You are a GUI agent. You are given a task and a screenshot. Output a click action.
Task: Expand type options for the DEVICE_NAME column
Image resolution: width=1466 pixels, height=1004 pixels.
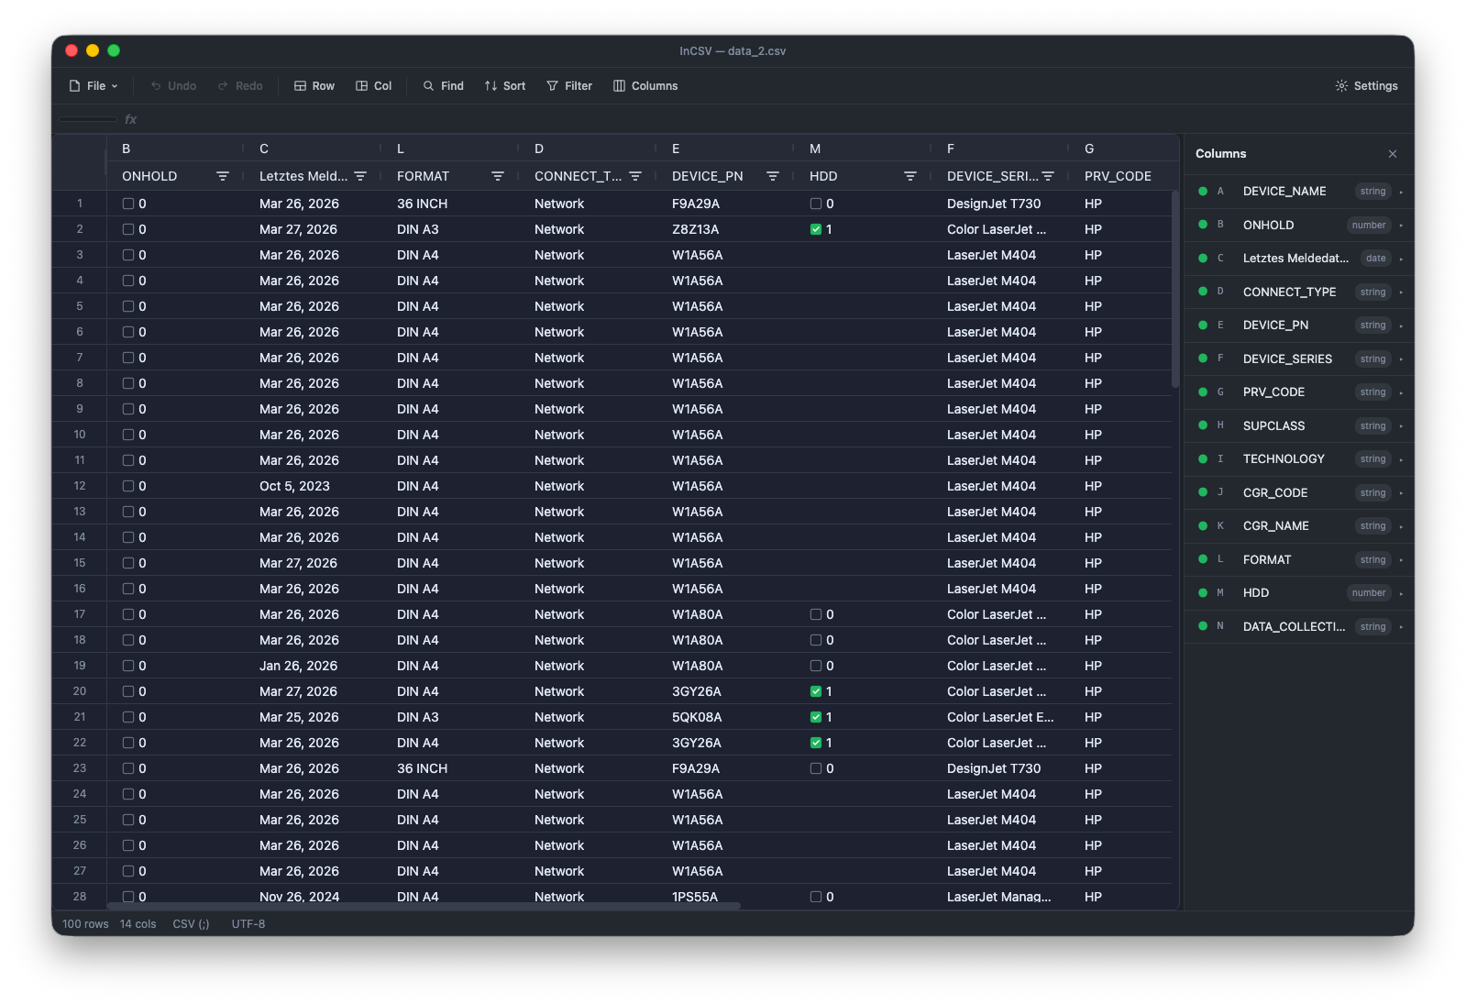(1401, 192)
